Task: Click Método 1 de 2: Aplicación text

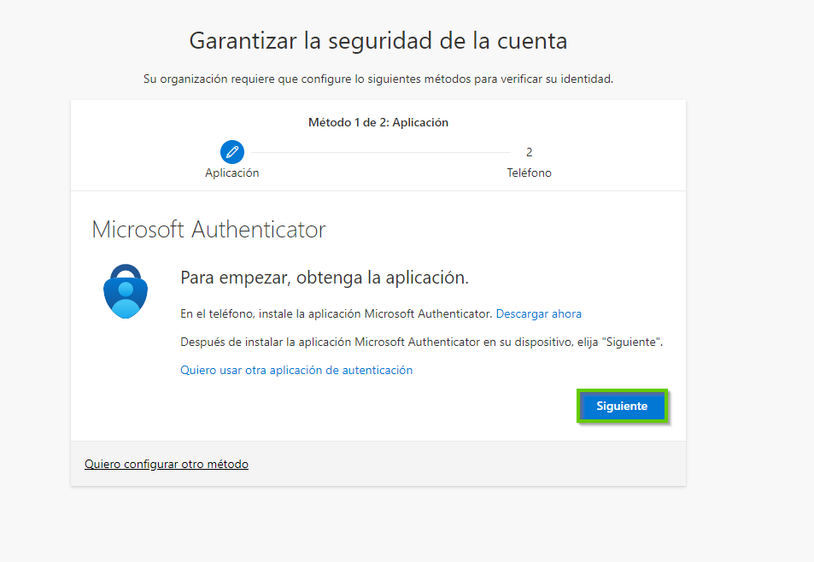Action: (x=378, y=122)
